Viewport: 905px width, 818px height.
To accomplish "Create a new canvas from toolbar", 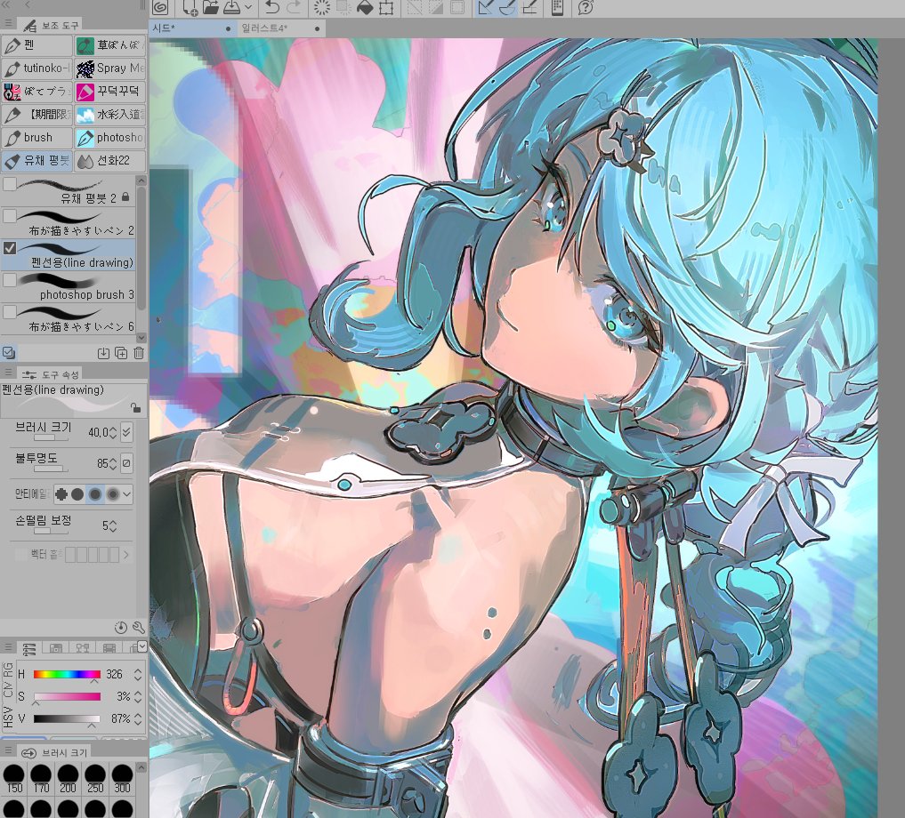I will pyautogui.click(x=190, y=7).
